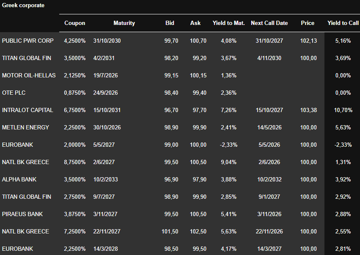Select the PIRAEUS BANK row name

pos(22,214)
